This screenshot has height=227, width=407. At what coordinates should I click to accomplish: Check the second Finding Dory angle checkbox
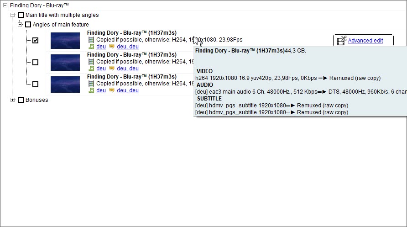coord(35,62)
